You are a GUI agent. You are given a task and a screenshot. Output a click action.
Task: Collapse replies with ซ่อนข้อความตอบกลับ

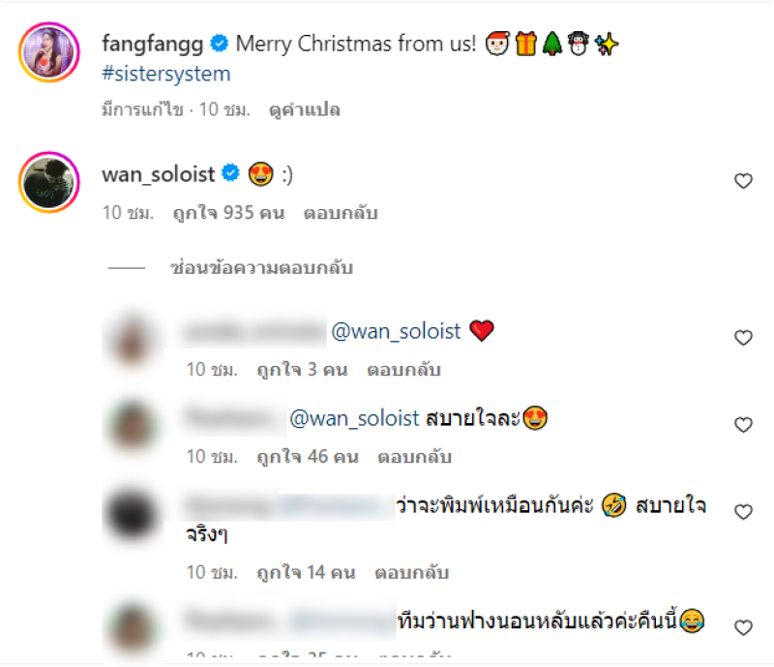tap(261, 268)
